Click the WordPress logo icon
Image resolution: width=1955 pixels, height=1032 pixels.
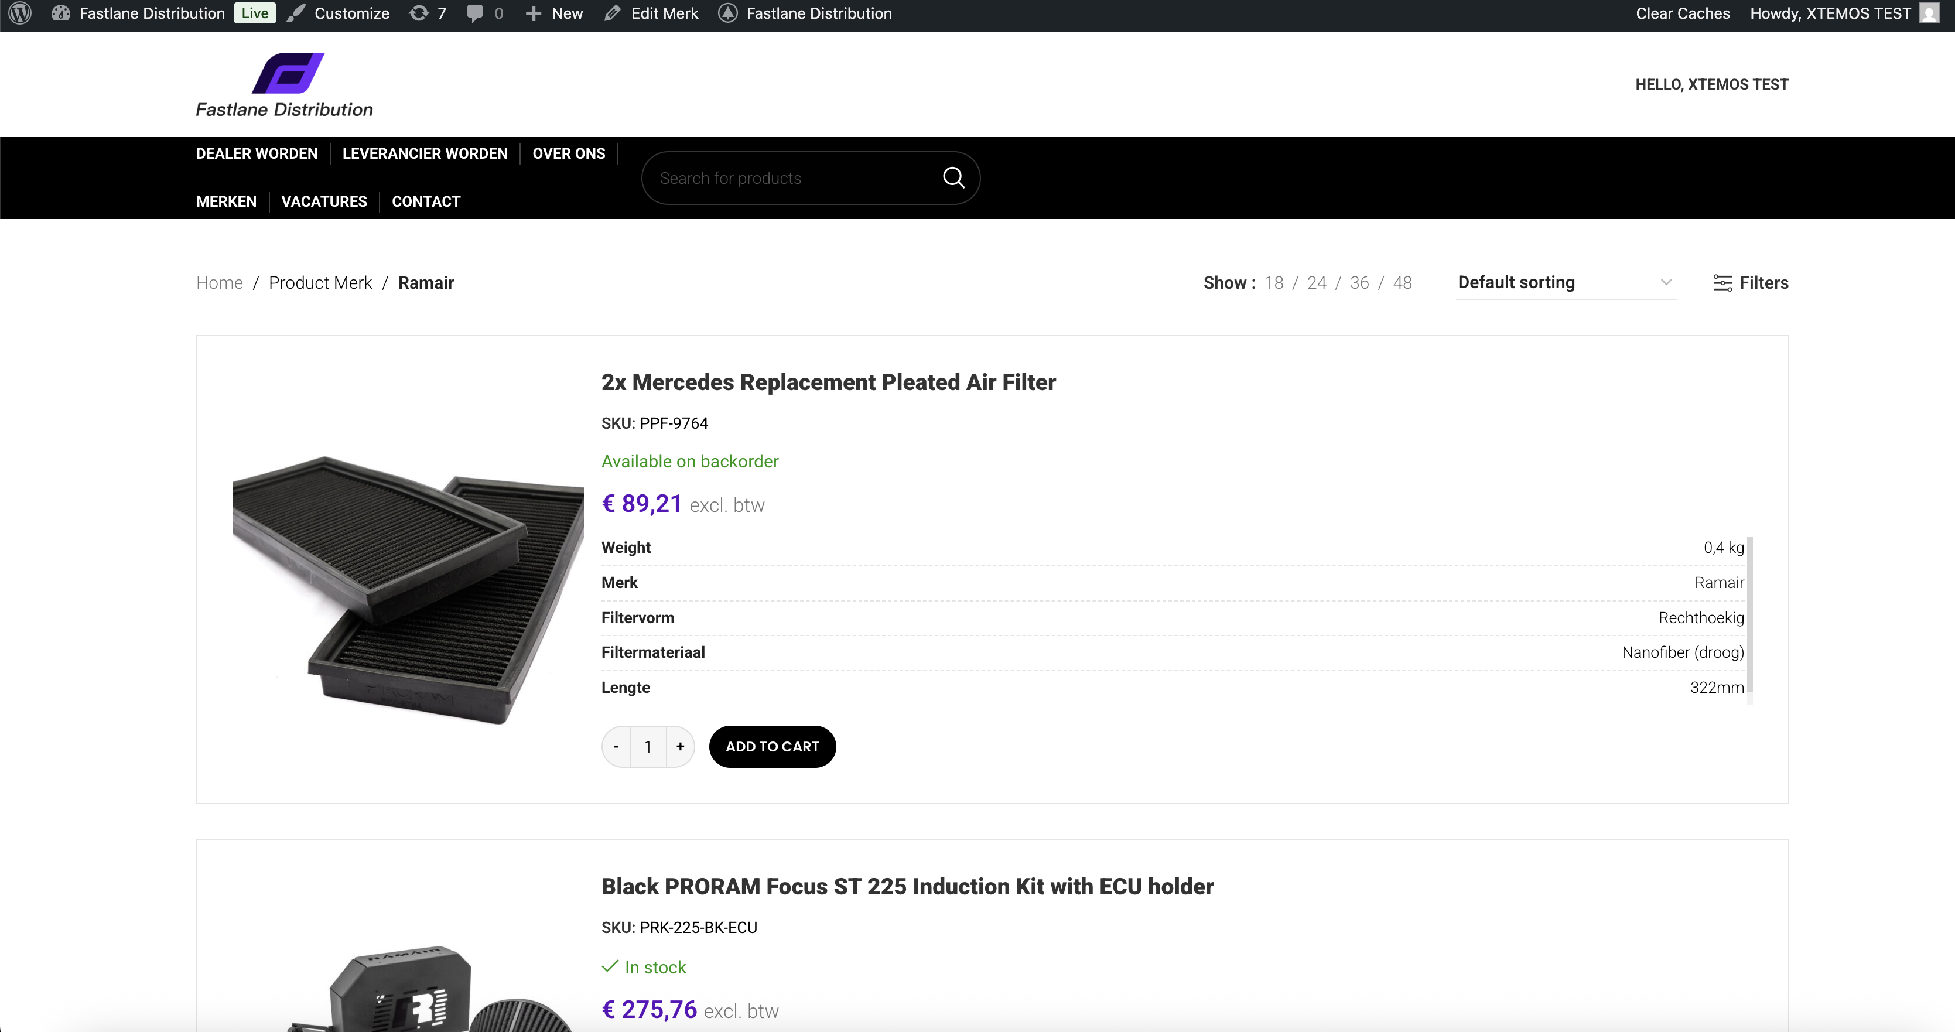click(20, 13)
